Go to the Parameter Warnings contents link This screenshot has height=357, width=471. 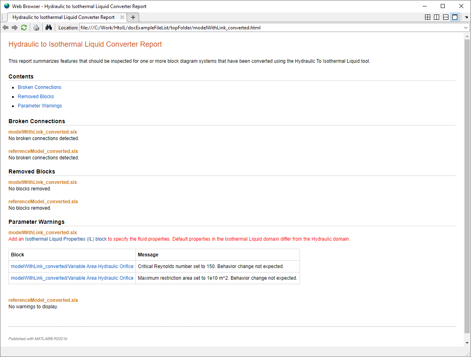tap(40, 106)
